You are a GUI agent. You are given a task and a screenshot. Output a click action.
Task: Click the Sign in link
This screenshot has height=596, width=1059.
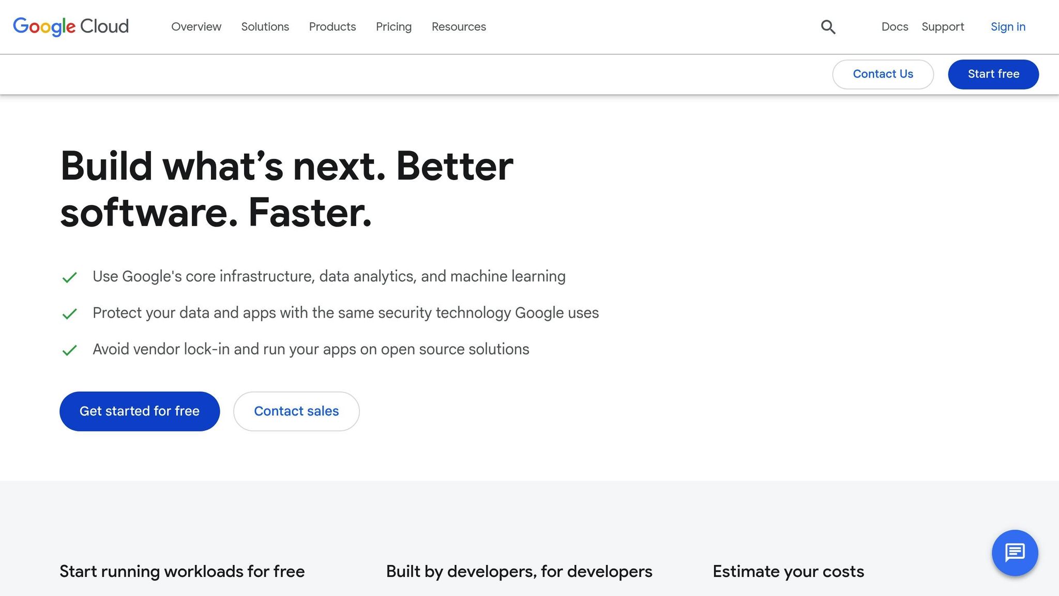(x=1008, y=27)
